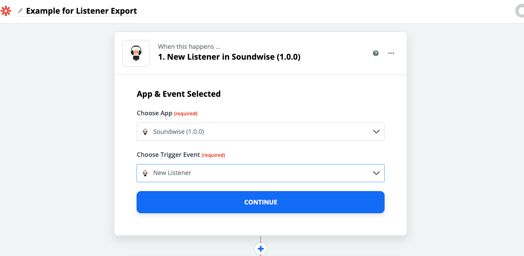Toggle the Zap on/off switch at top right
Screen dimensions: 524x256
click(x=520, y=11)
